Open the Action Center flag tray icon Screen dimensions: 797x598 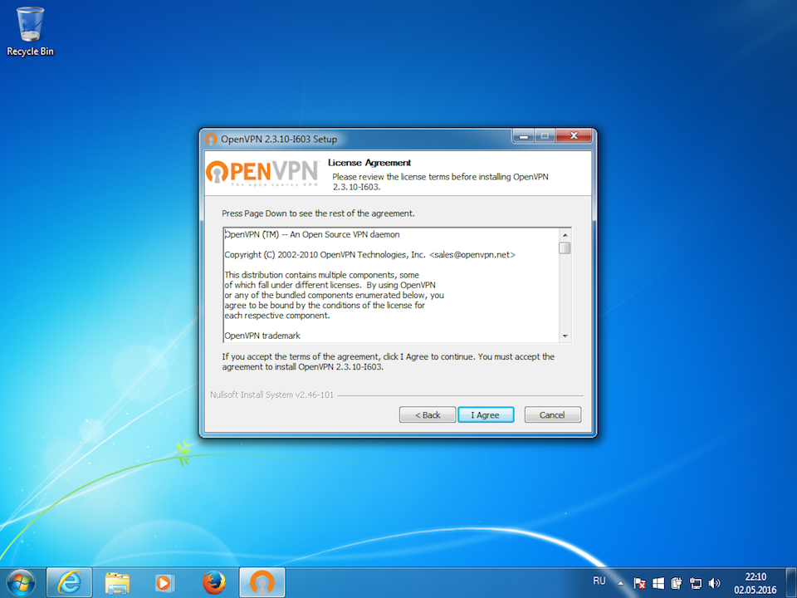pyautogui.click(x=639, y=583)
